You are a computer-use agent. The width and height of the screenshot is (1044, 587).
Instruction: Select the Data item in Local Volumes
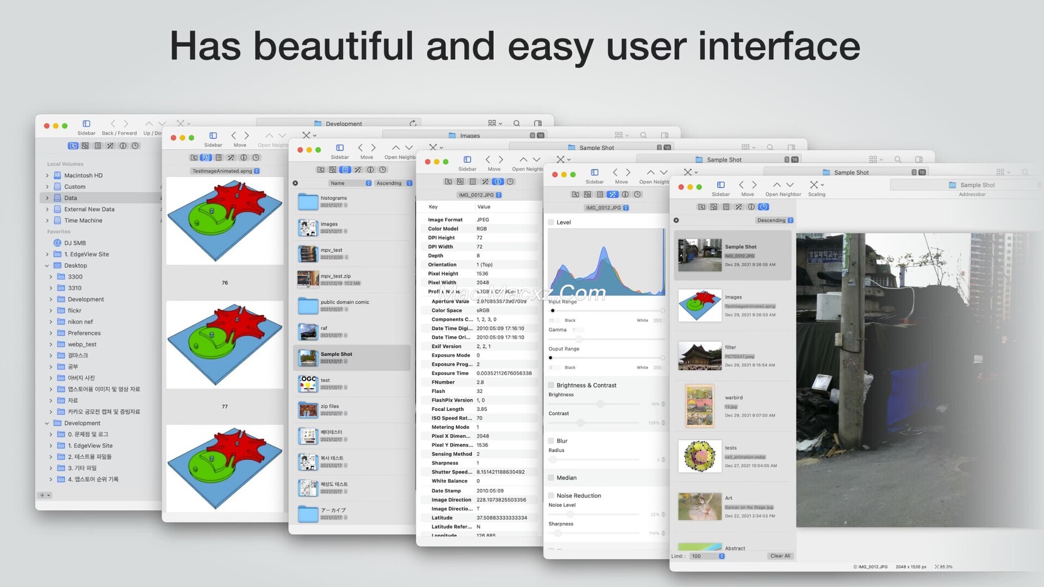click(101, 198)
